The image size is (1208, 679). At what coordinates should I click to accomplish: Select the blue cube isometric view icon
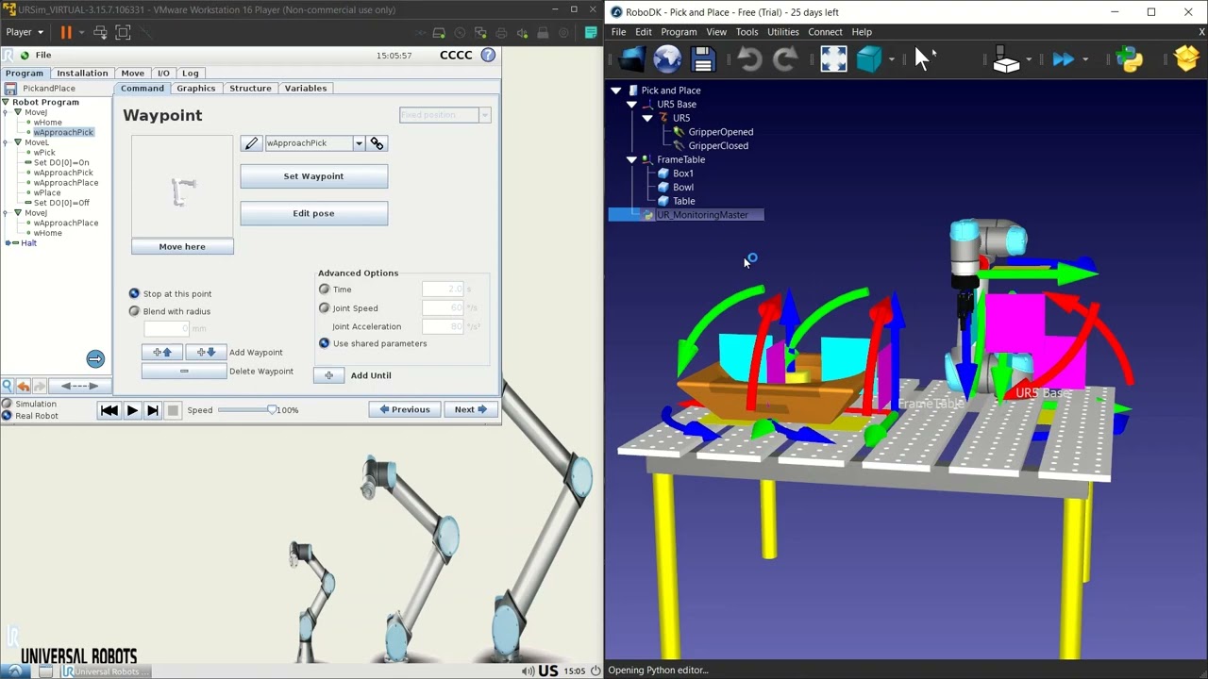(869, 59)
